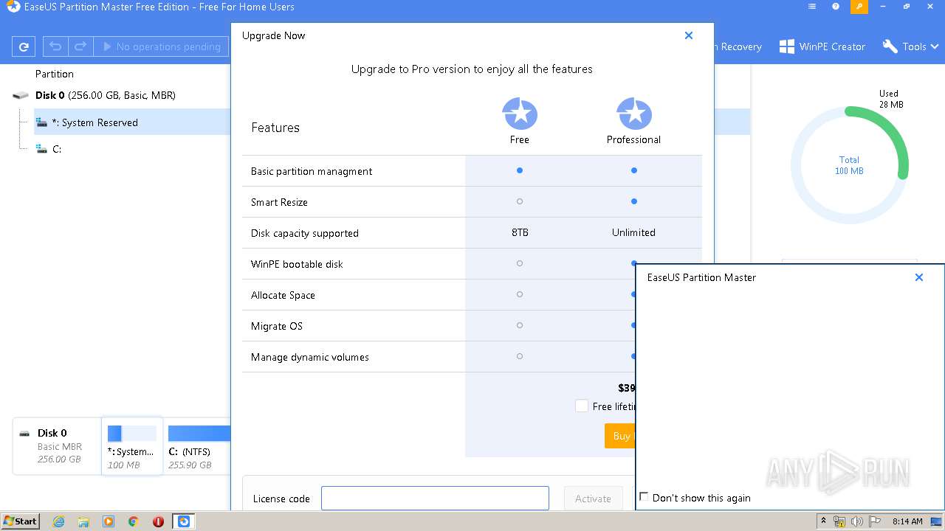Click the Free edition star icon
Screen dimensions: 945x531
[520, 114]
